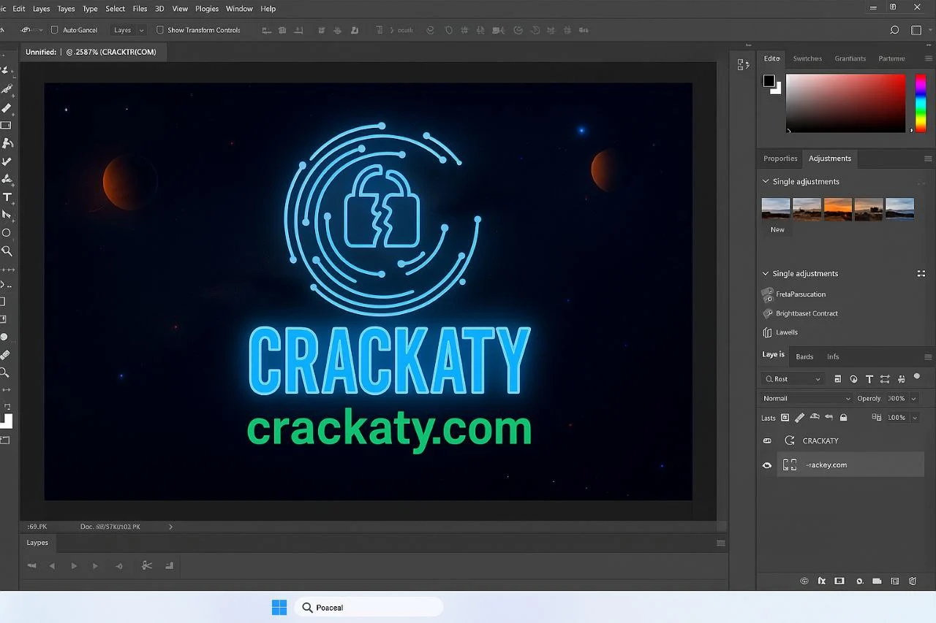Toggle grid view icon in Single adjustments header

(921, 273)
